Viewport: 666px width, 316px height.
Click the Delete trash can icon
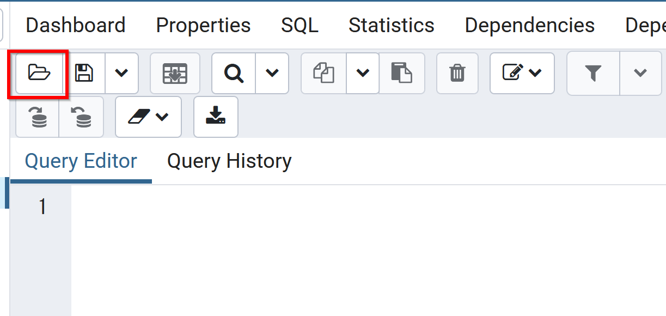tap(457, 73)
